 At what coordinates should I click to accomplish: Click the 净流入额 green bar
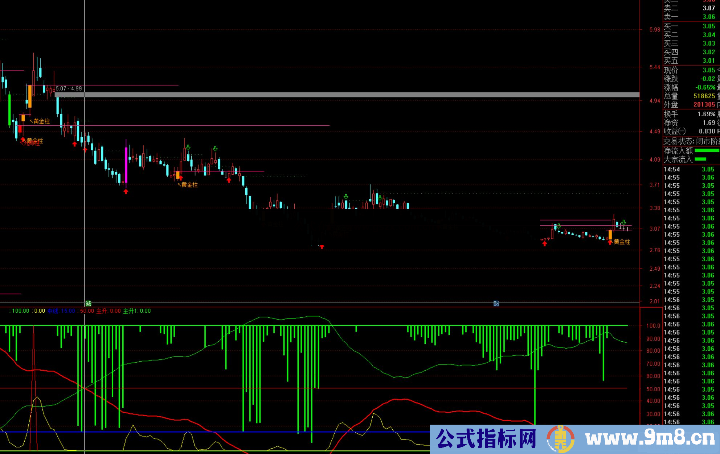pos(707,150)
